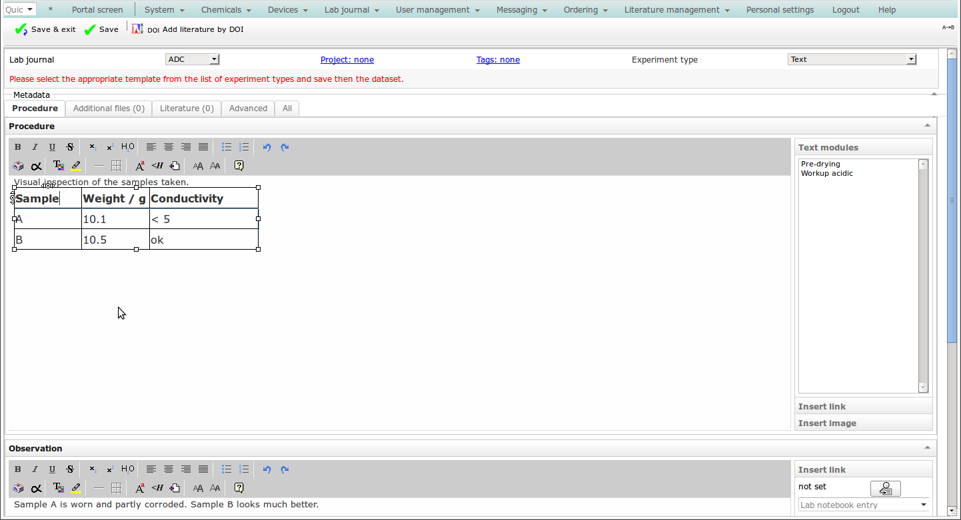Viewport: 961px width, 520px height.
Task: Switch to the Additional files tab
Action: click(109, 109)
